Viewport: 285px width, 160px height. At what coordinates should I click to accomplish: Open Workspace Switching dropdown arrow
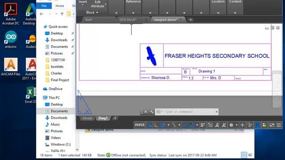[x=236, y=125]
